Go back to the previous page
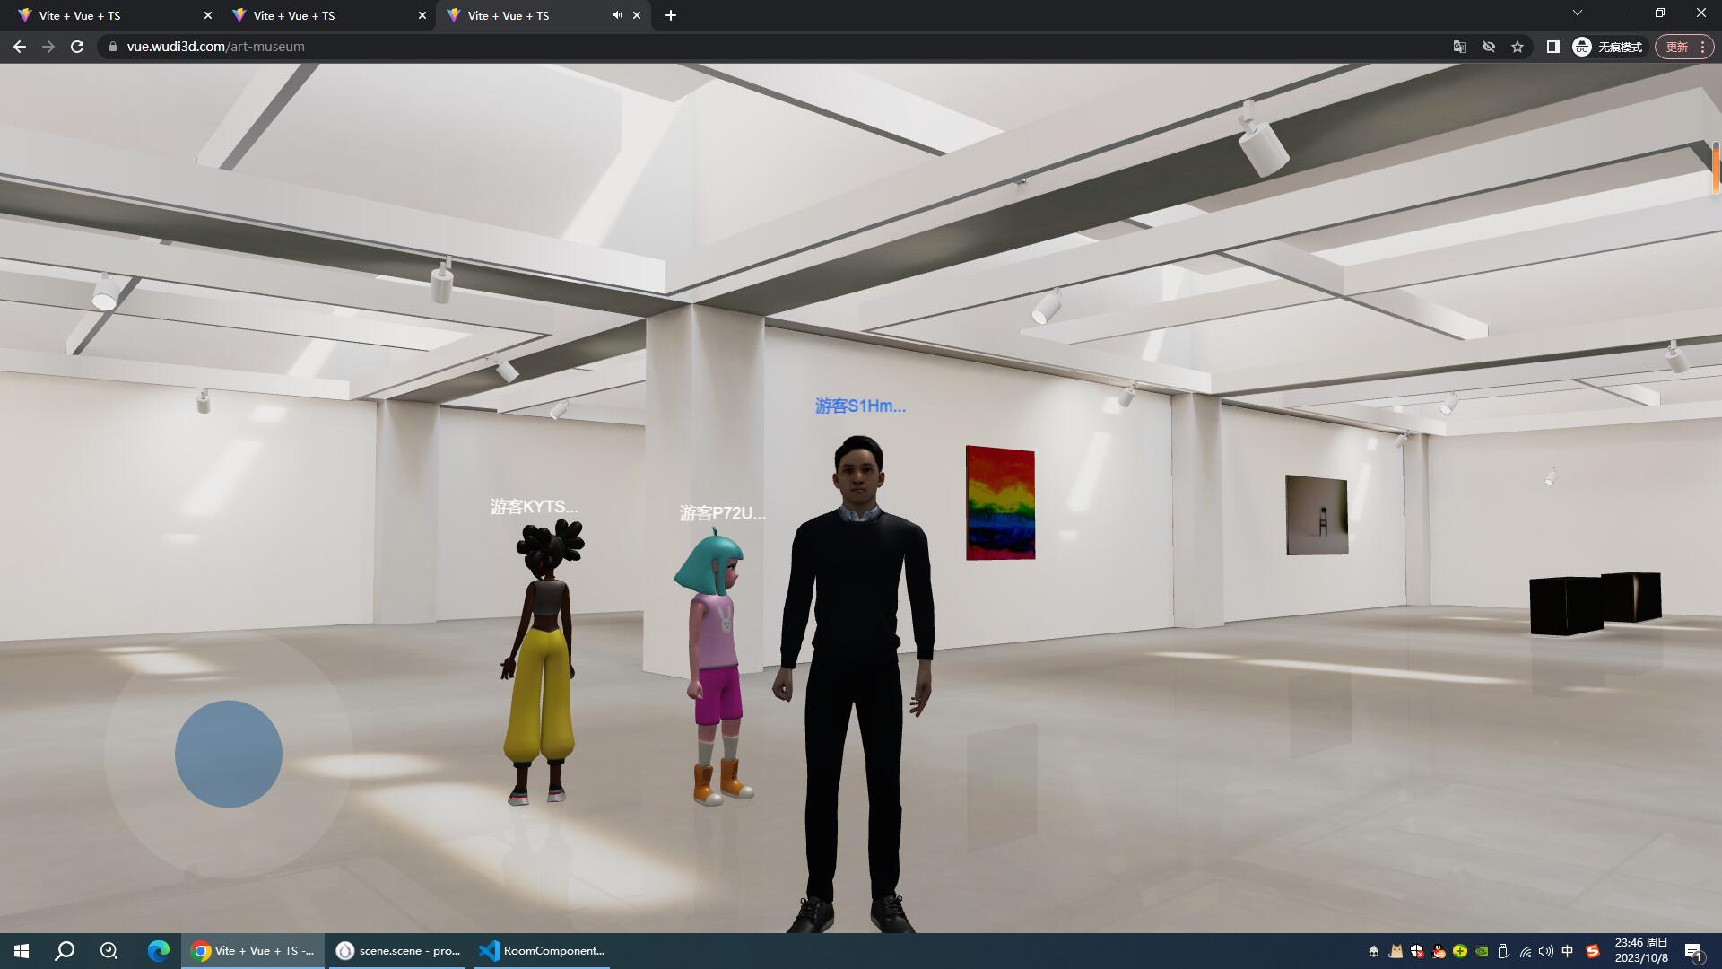This screenshot has width=1722, height=969. point(20,47)
